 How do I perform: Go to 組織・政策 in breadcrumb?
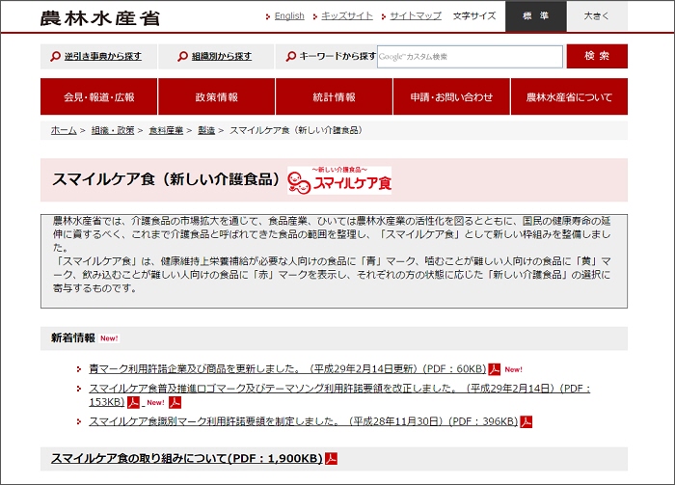[x=113, y=130]
